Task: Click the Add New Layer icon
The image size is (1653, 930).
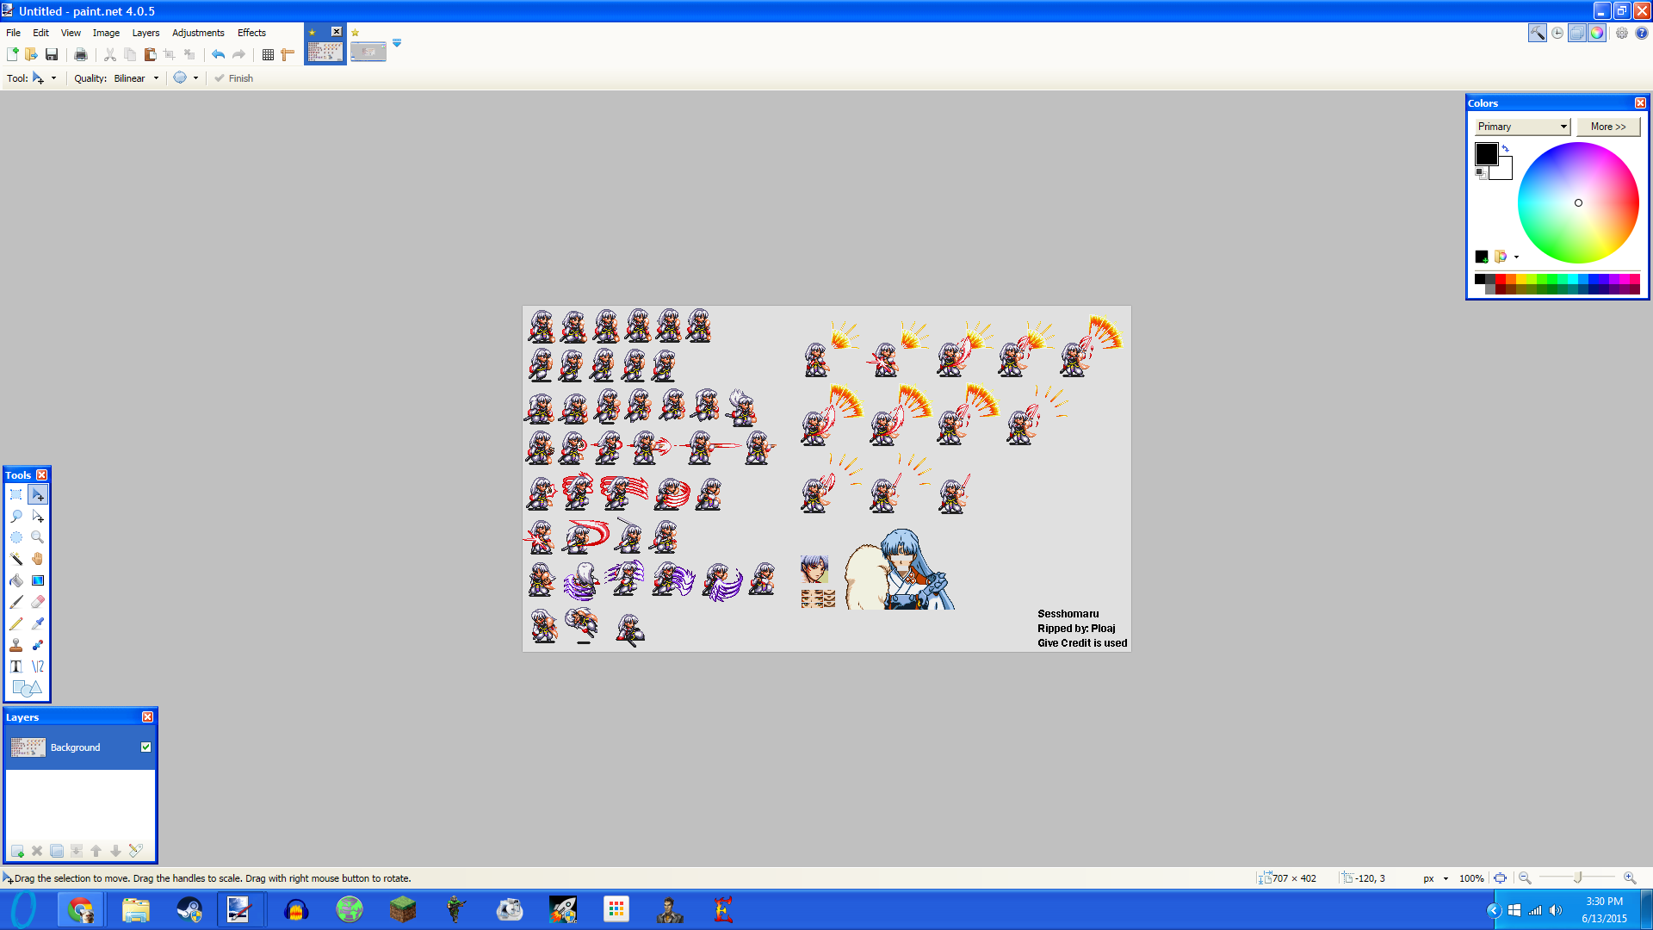Action: (17, 851)
